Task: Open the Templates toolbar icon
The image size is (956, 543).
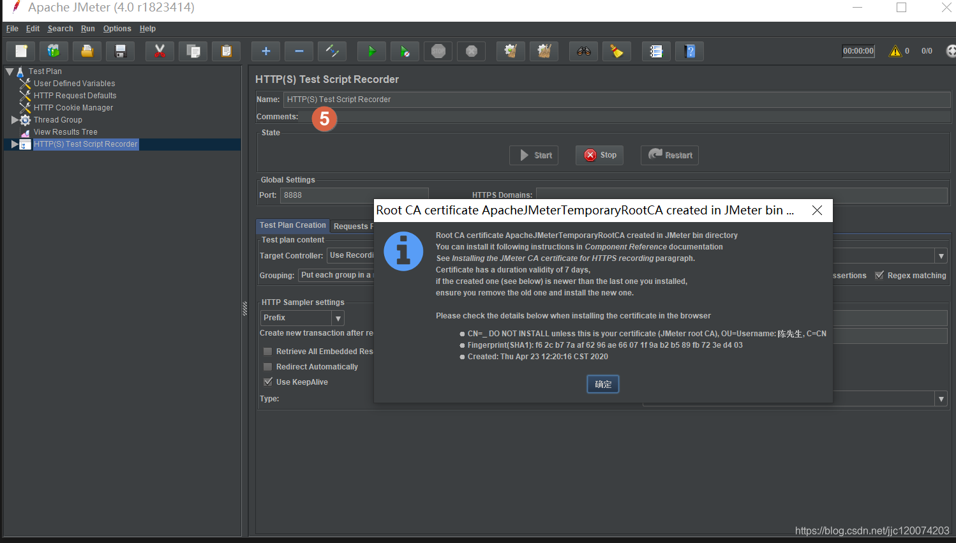Action: pos(54,51)
